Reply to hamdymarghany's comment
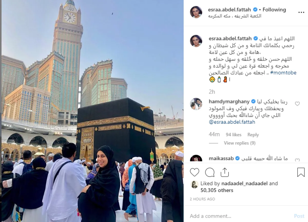The height and width of the screenshot is (222, 308). click(x=253, y=135)
